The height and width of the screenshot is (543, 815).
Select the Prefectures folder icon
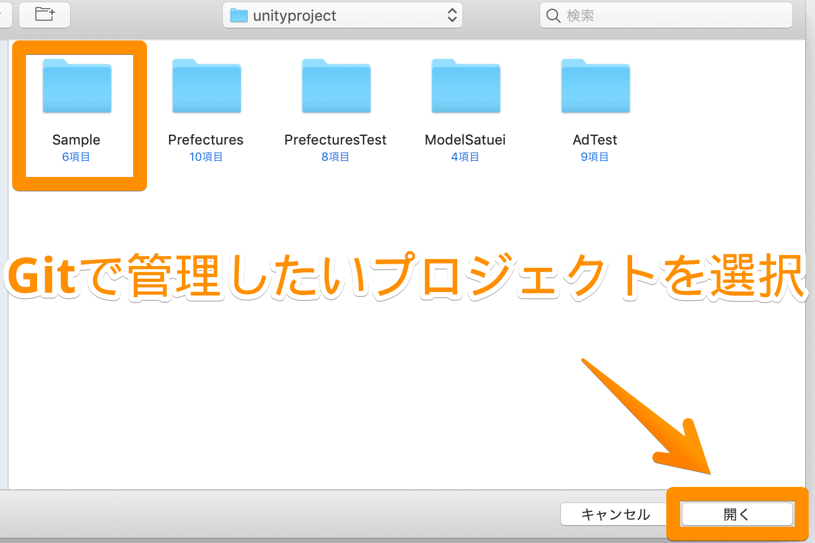tap(207, 86)
